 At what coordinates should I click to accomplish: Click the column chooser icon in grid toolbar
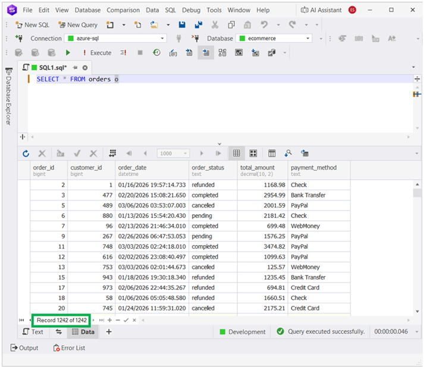pyautogui.click(x=272, y=153)
